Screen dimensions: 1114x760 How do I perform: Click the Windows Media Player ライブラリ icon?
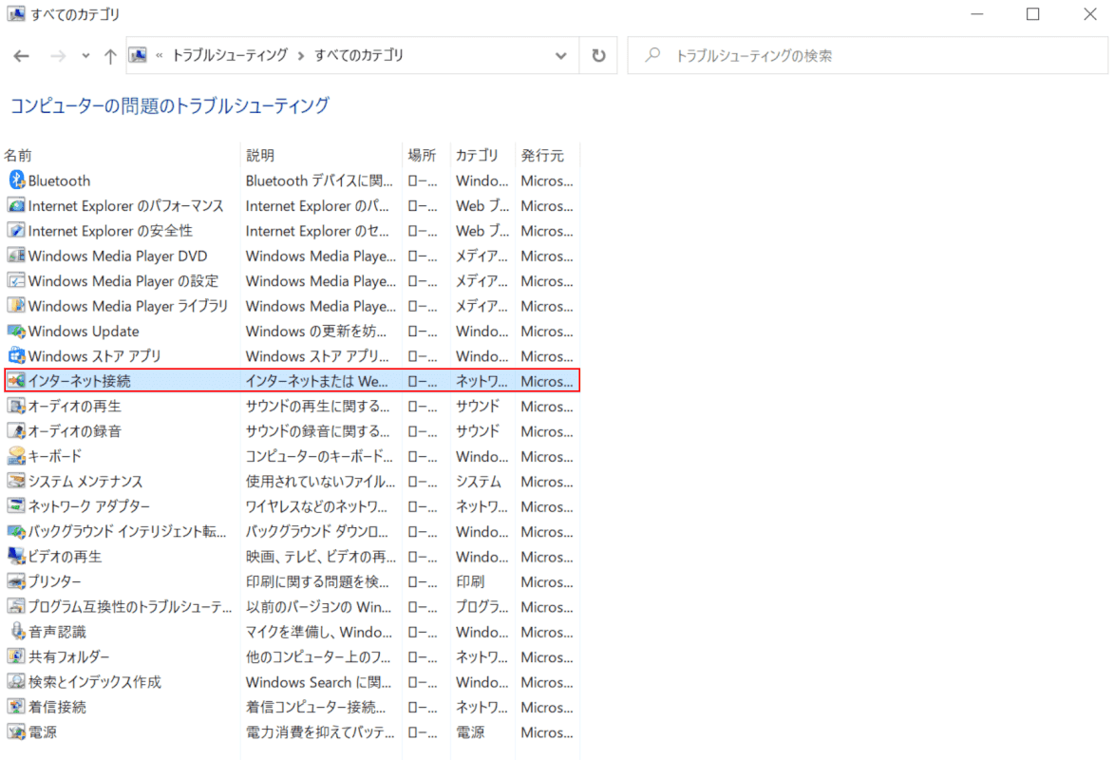tap(16, 306)
